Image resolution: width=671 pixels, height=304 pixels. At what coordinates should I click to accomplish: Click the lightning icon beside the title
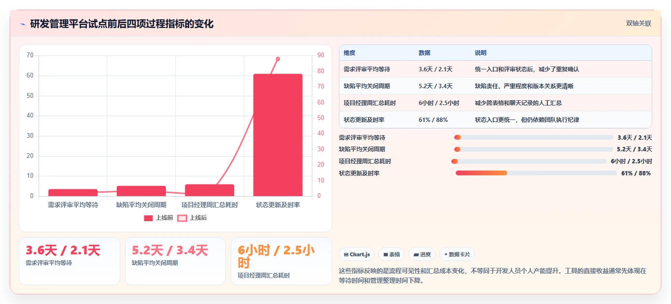click(23, 24)
